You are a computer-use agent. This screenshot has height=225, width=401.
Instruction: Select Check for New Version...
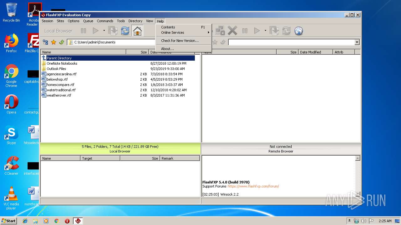(184, 41)
